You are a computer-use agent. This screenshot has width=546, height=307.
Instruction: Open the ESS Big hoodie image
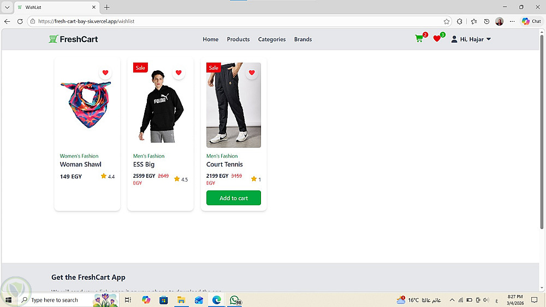[161, 105]
